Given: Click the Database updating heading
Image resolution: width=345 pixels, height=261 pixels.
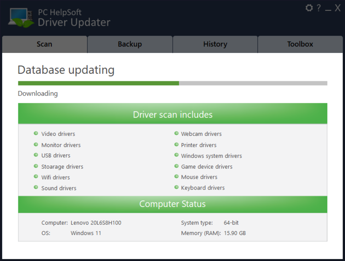Looking at the screenshot, I should click(x=66, y=70).
